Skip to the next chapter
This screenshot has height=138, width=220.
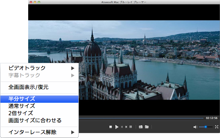126,127
